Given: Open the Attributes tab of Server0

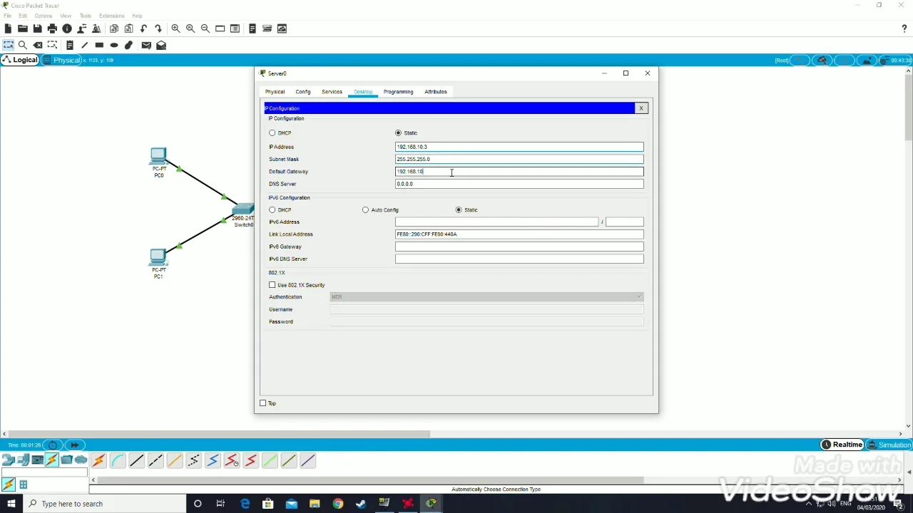Looking at the screenshot, I should pyautogui.click(x=436, y=92).
